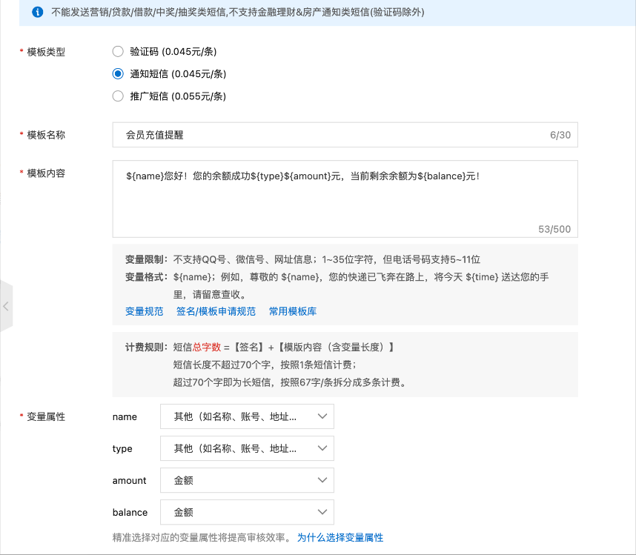
Task: Open the 常用模板库 link
Action: click(x=293, y=311)
